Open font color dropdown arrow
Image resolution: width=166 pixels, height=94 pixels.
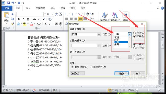pyautogui.click(x=35, y=24)
